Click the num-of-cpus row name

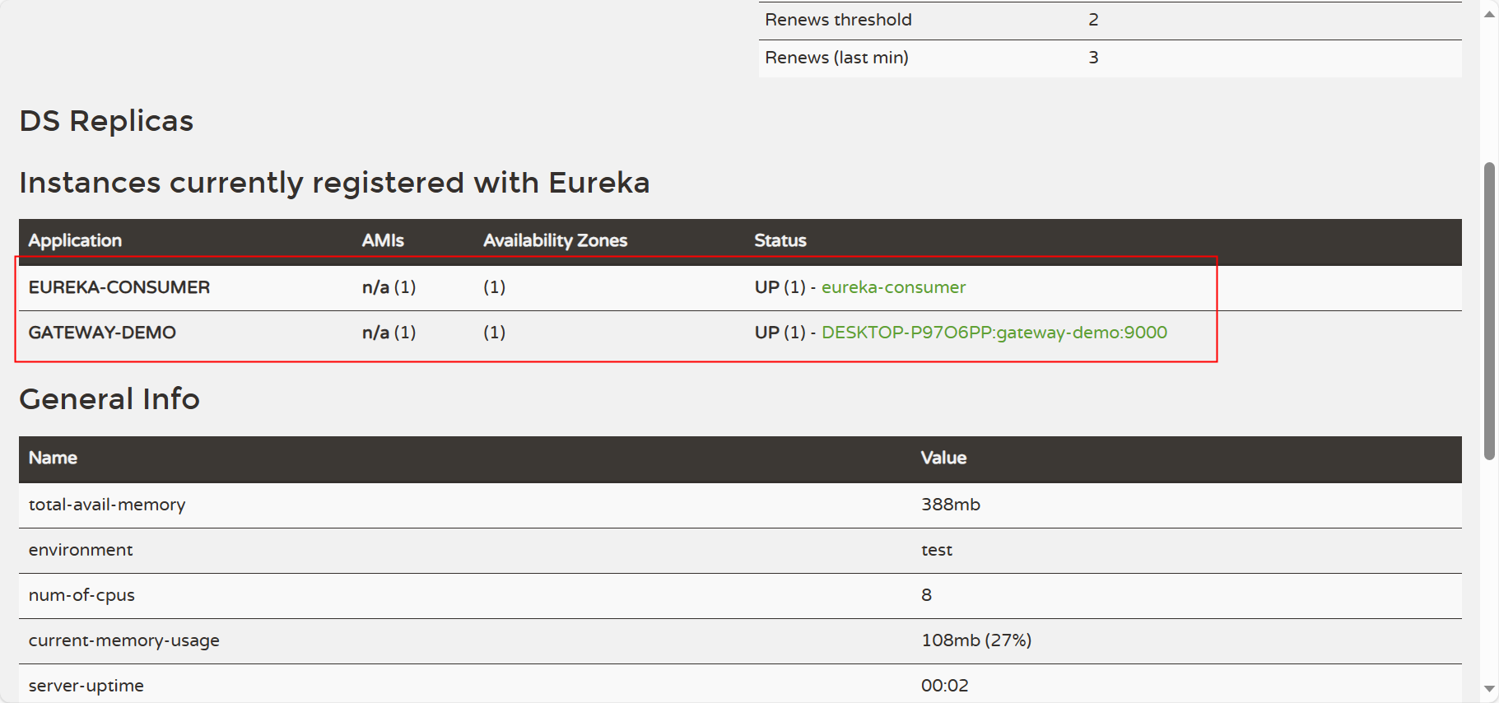(x=81, y=595)
